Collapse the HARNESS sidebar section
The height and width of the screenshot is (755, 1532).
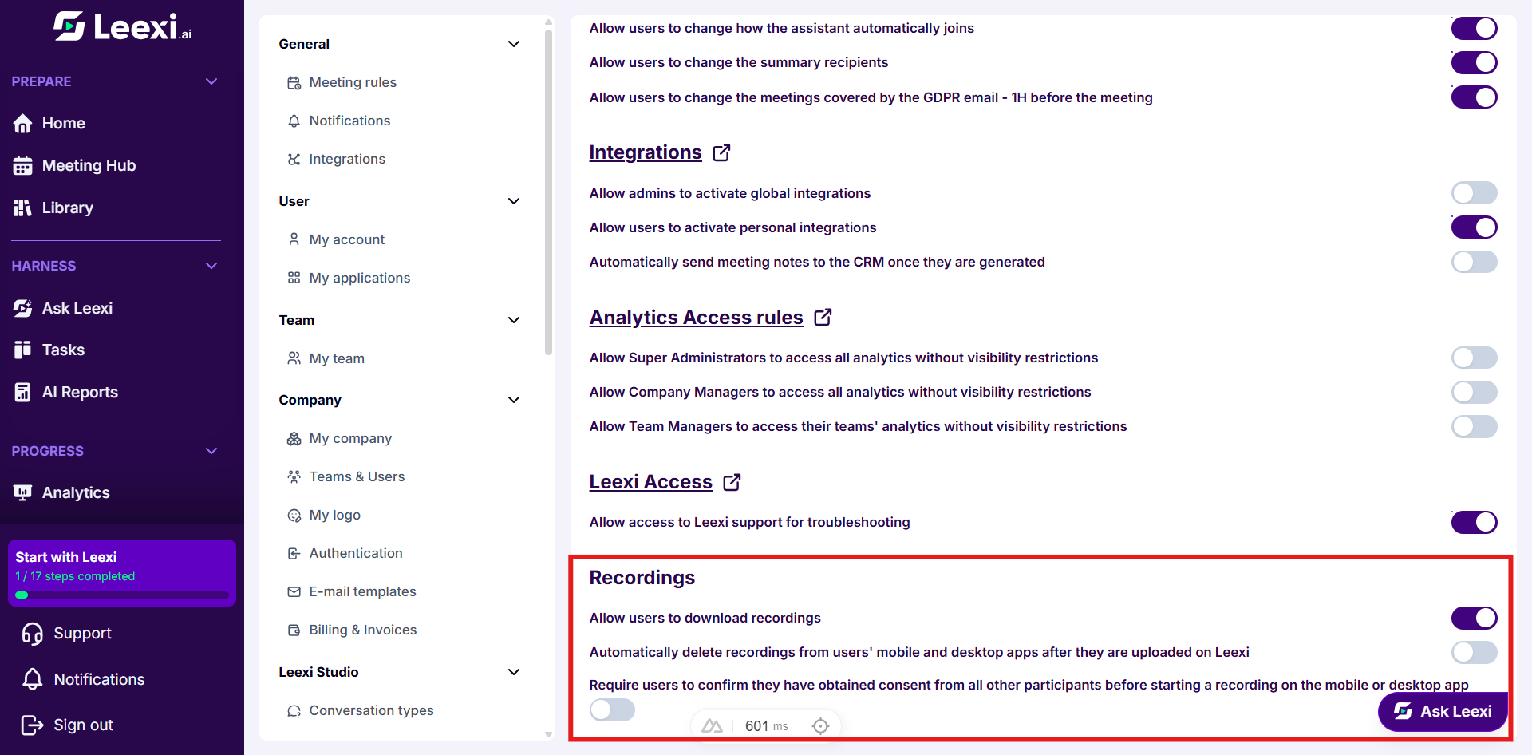point(211,266)
